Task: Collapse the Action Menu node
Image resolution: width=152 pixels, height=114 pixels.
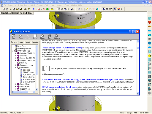Action: coord(15,68)
